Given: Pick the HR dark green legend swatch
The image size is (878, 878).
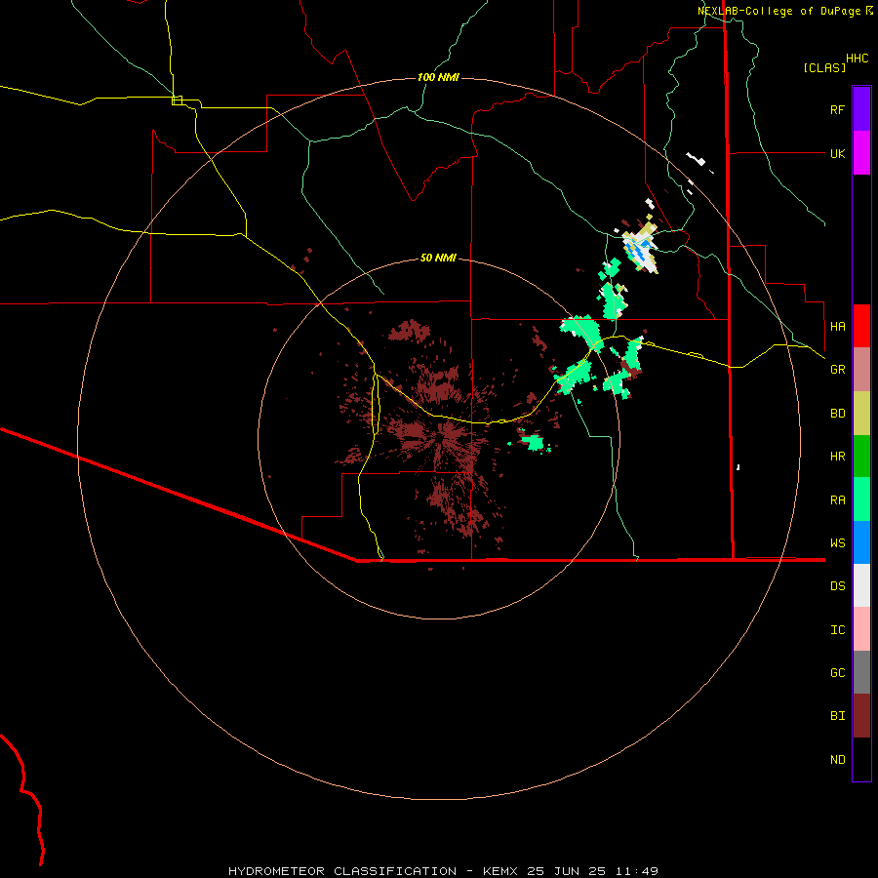Looking at the screenshot, I should point(861,457).
